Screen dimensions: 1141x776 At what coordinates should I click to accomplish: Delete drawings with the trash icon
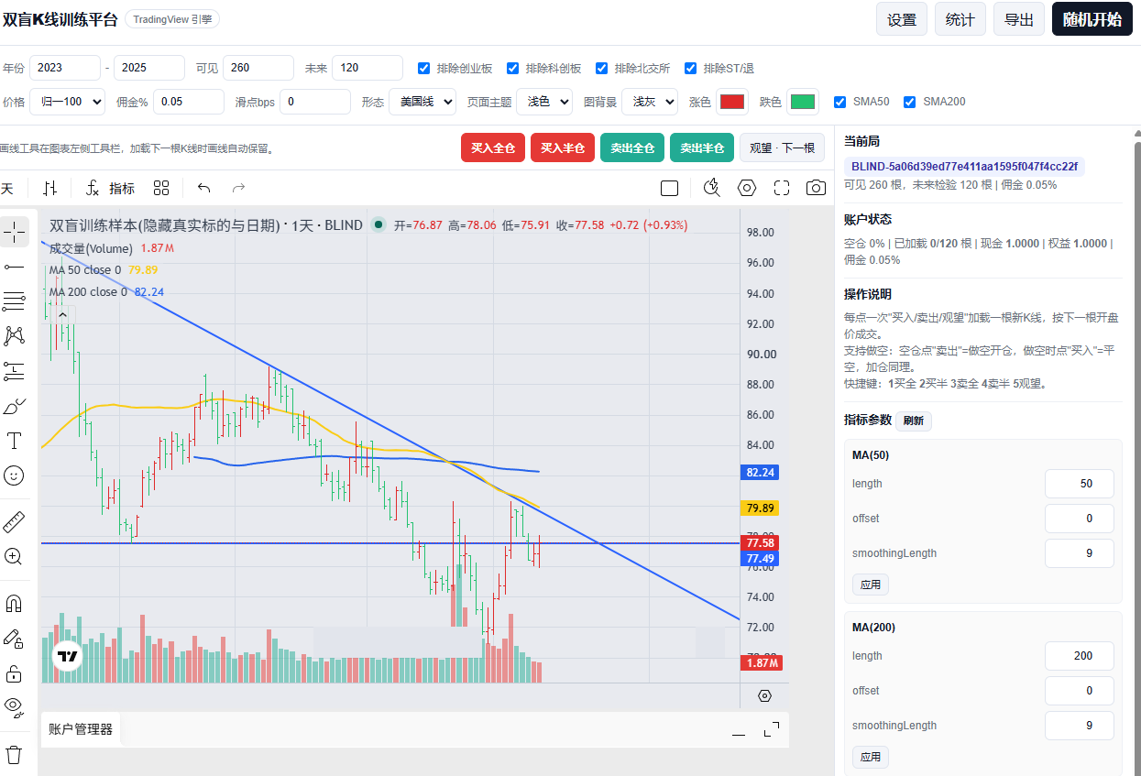pyautogui.click(x=14, y=755)
